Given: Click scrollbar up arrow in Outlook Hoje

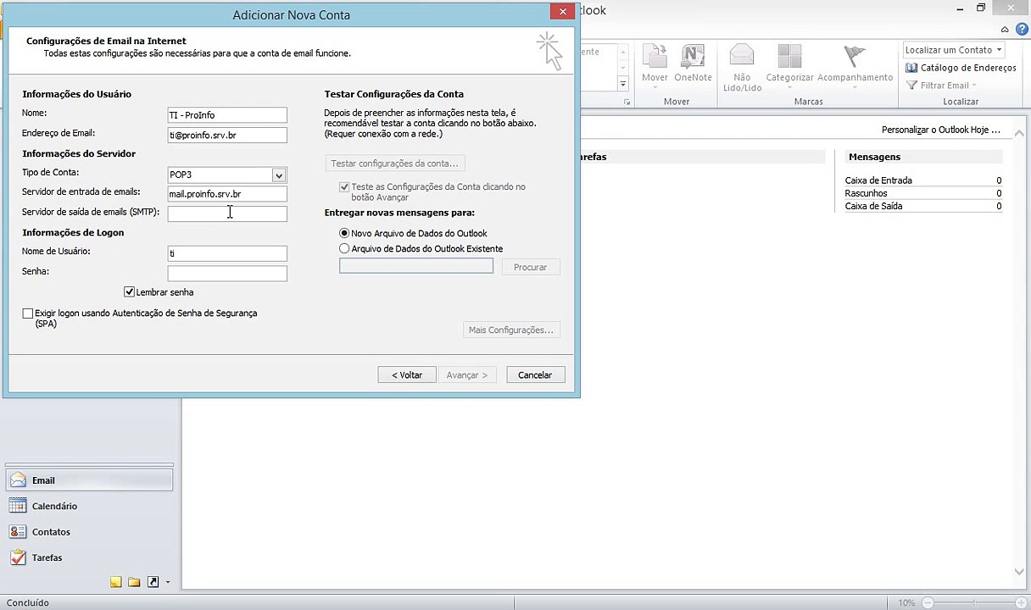Looking at the screenshot, I should click(x=1020, y=133).
